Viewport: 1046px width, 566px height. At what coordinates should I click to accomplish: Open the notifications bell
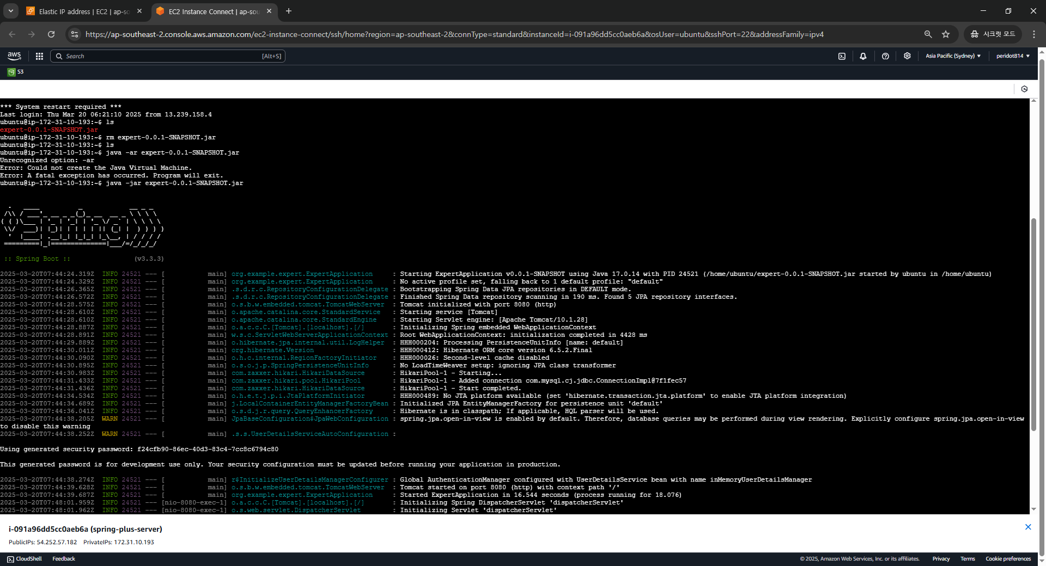coord(863,56)
